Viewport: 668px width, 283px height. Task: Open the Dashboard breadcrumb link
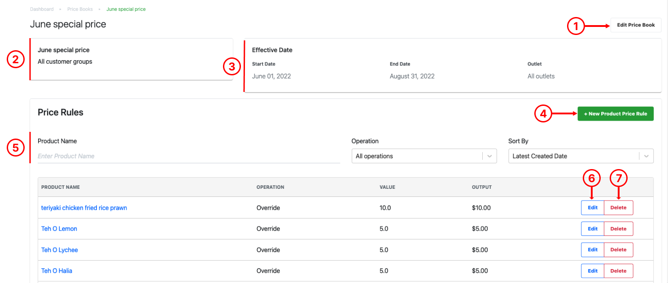(42, 9)
